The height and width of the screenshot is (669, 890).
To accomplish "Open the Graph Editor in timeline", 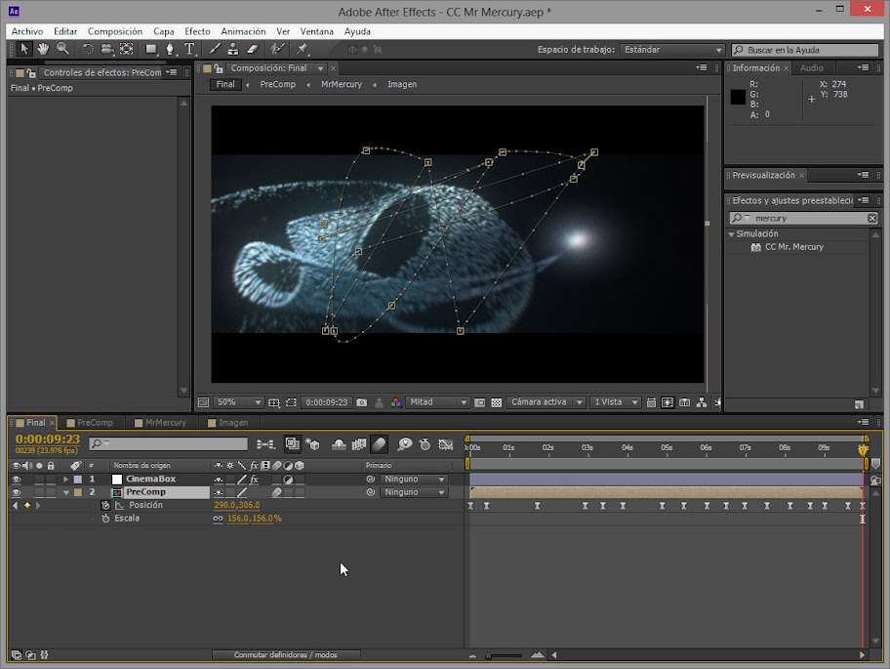I will (x=446, y=444).
